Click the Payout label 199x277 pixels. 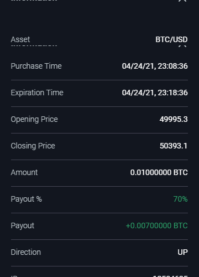[23, 225]
